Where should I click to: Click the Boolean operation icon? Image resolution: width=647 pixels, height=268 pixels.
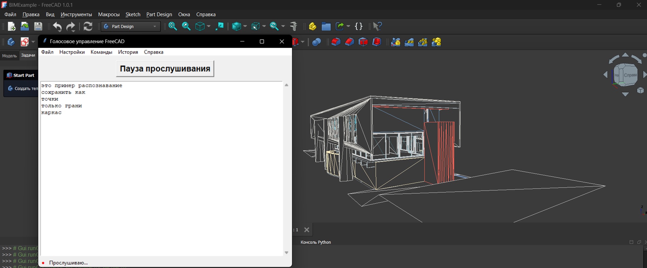pyautogui.click(x=317, y=42)
